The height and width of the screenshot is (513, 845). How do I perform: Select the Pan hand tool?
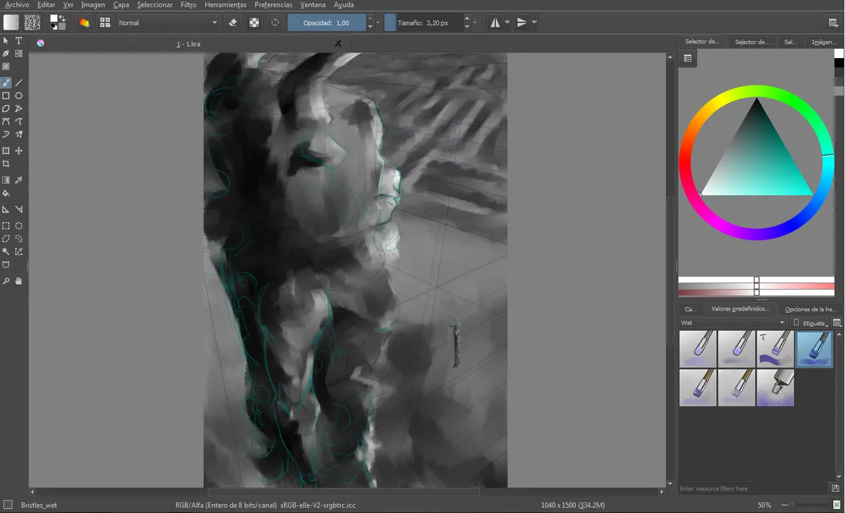coord(18,282)
